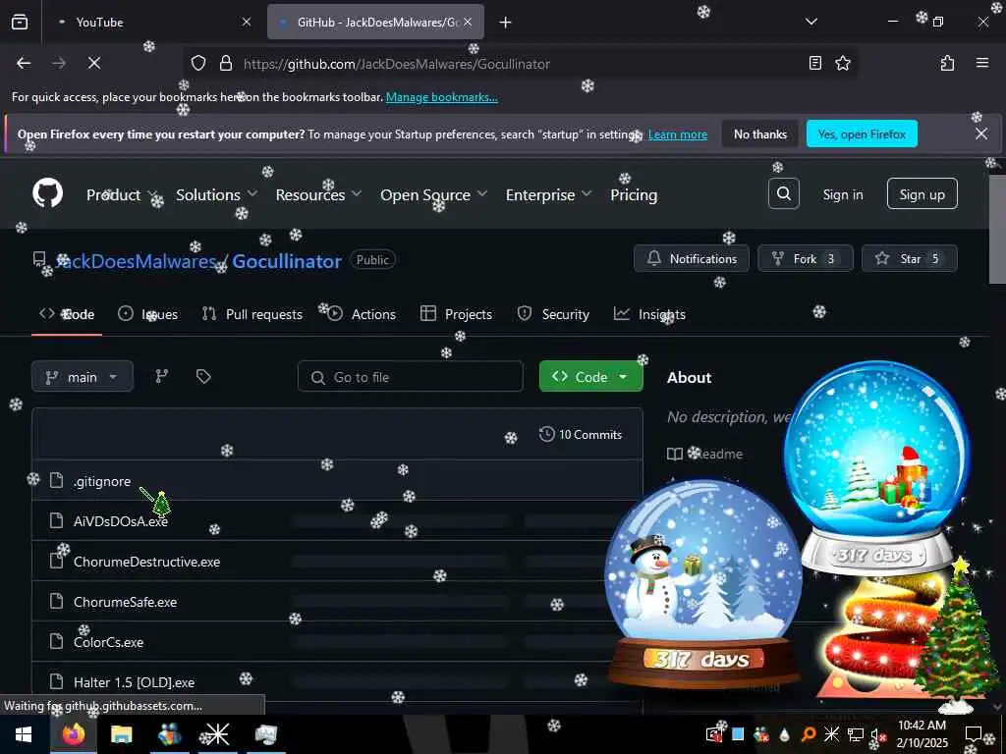Expand the Solutions dropdown
The image size is (1006, 754).
click(x=216, y=194)
